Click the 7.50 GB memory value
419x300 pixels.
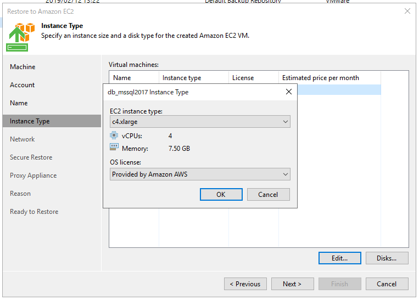tap(179, 149)
